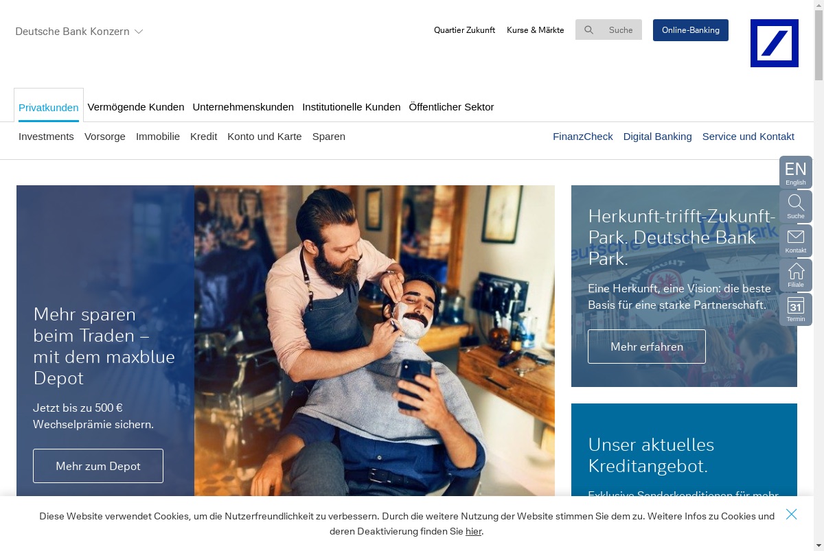Viewport: 824px width, 551px height.
Task: Open the Kontakt envelope icon
Action: (795, 241)
